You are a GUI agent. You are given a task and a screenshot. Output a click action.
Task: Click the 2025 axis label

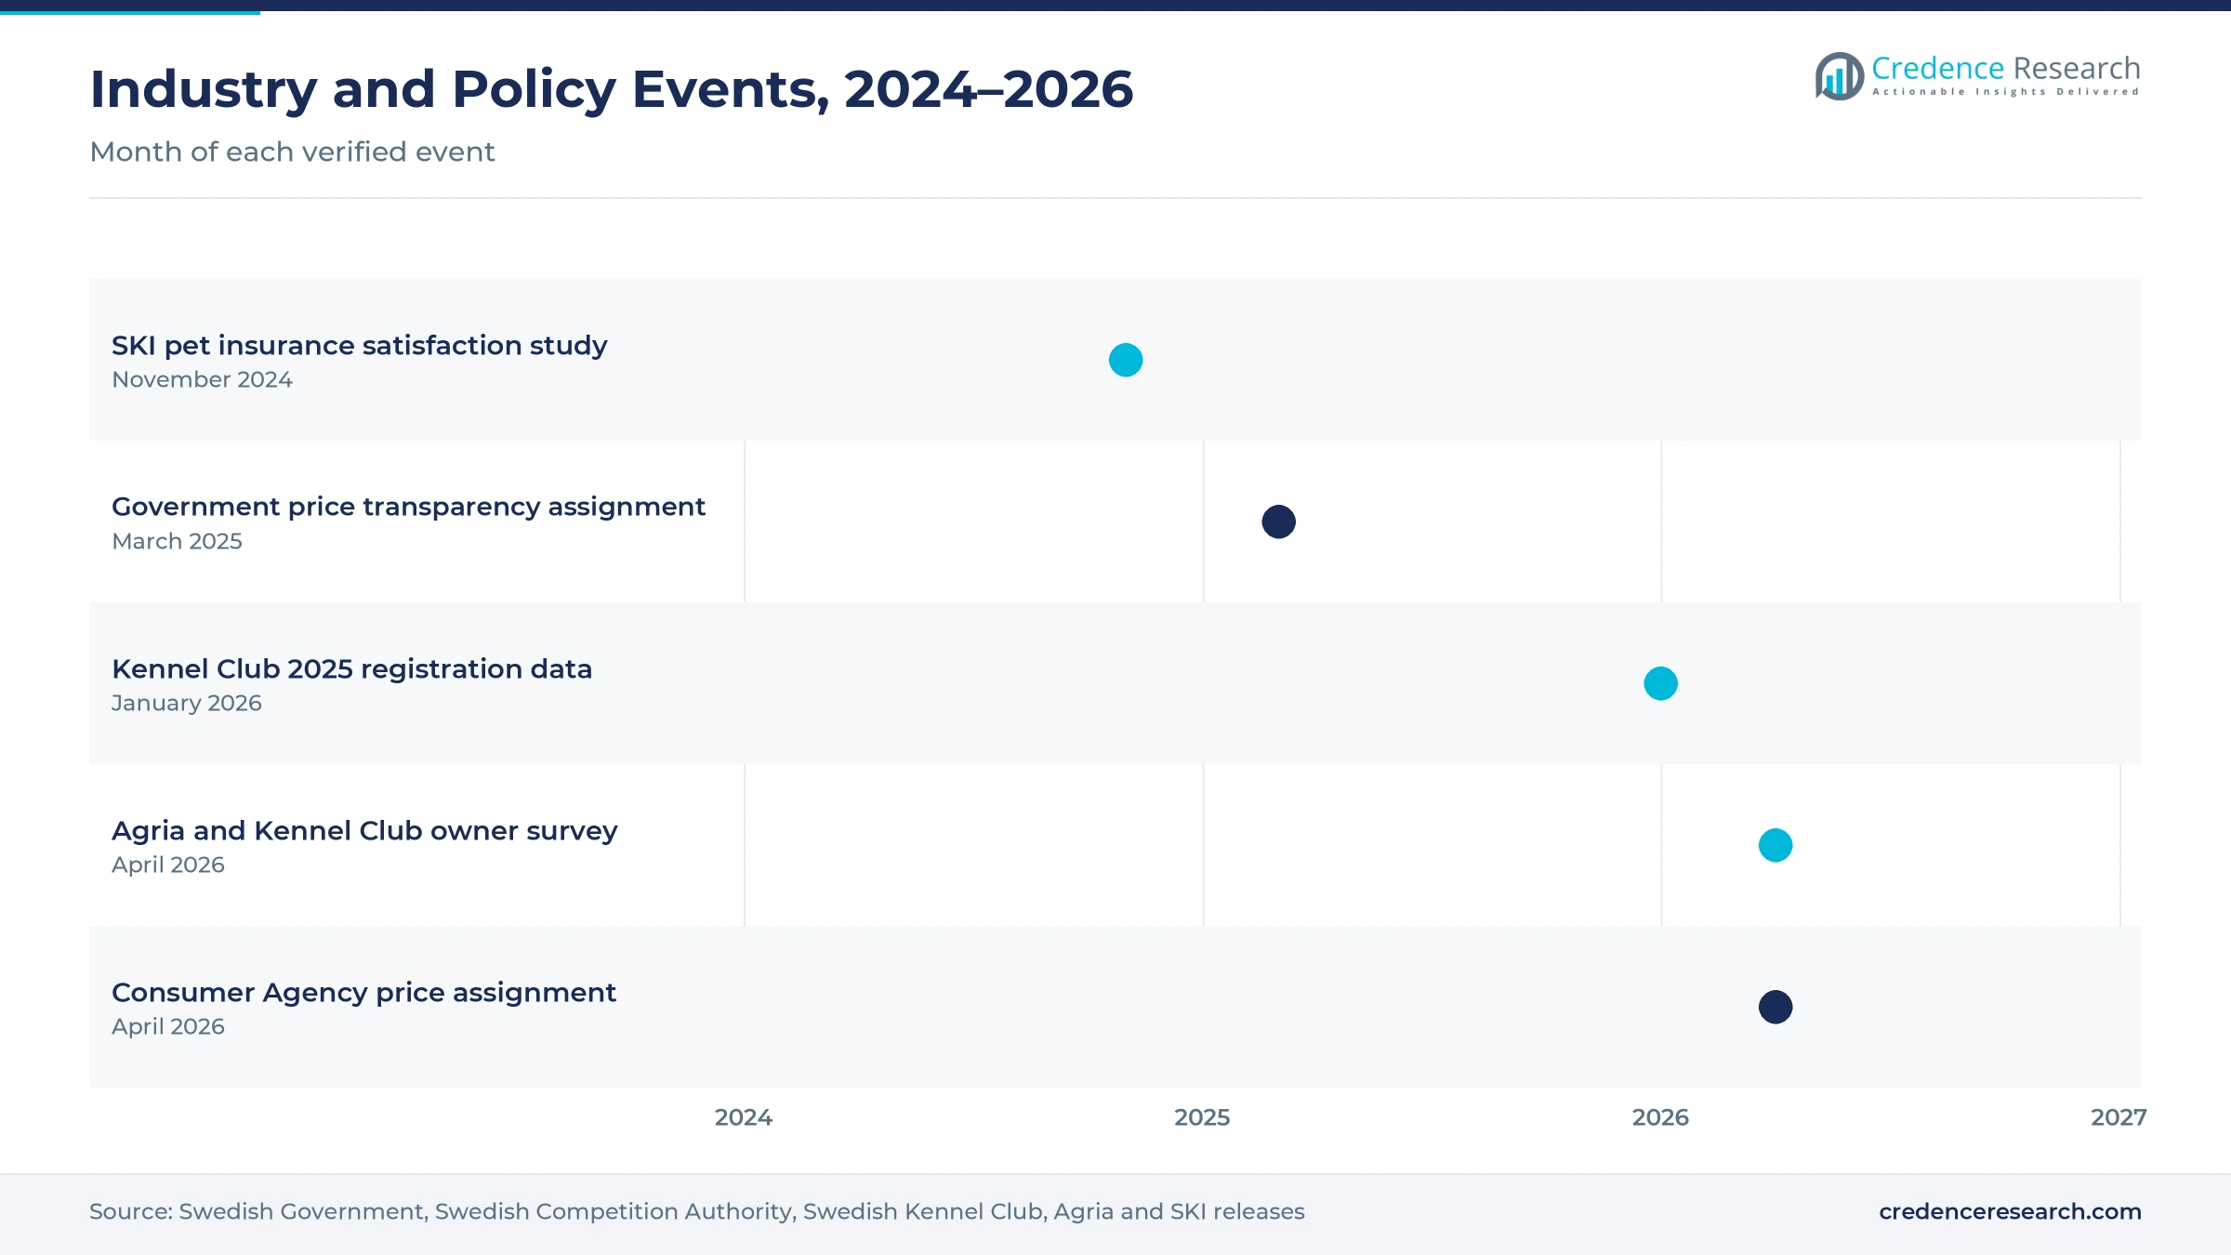1202,1117
